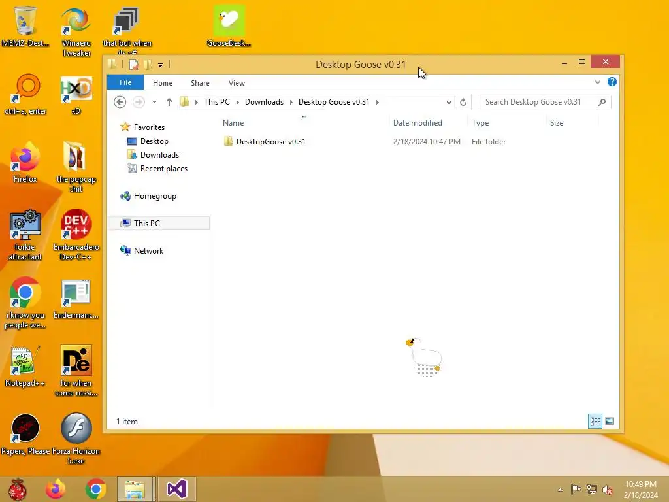Click the Refresh button in address bar
669x502 pixels.
pos(463,102)
